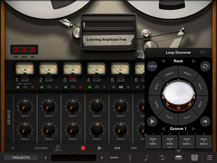
Task: Toggle mute M on track 3
Action: 66,87
